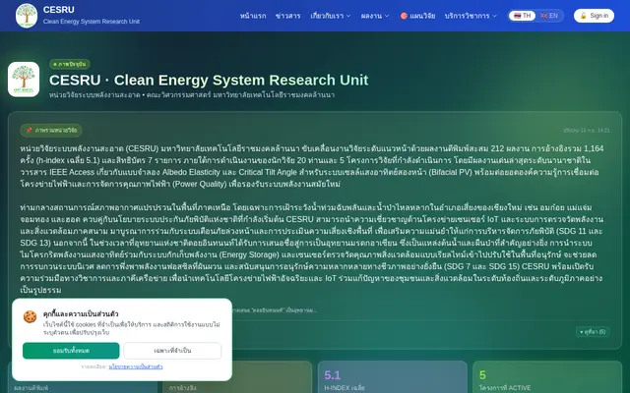Viewport: 630px width, 393px height.
Task: Click the Clean Energy System Research Unit heading
Action: (x=209, y=80)
